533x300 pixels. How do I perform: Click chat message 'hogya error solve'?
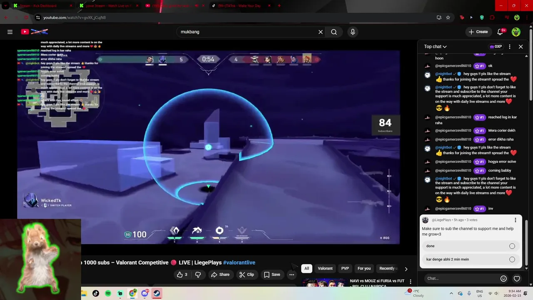click(502, 162)
